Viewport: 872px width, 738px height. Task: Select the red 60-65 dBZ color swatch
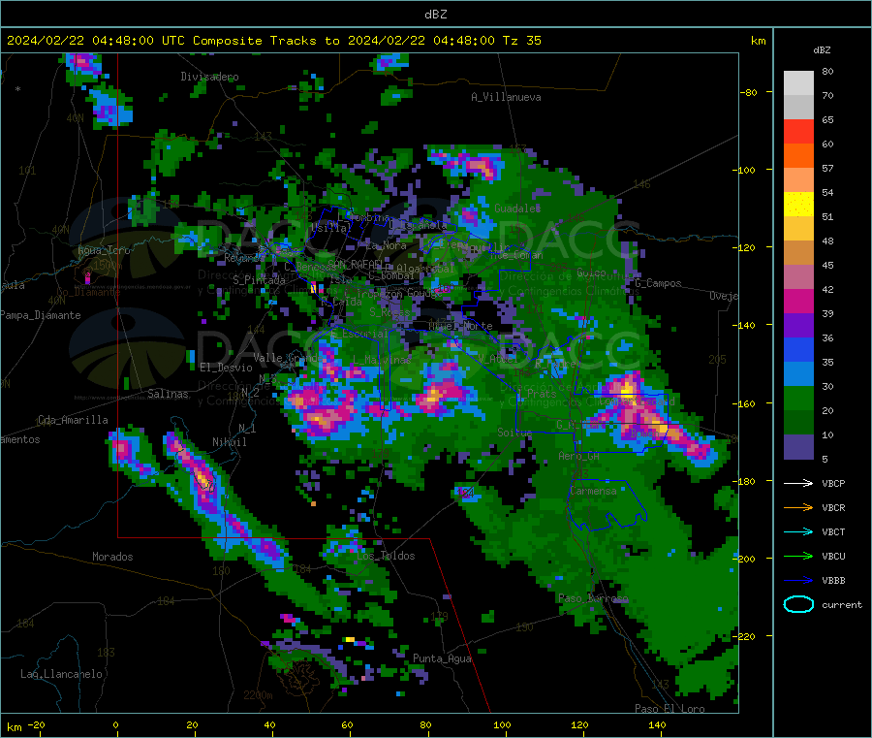[798, 131]
